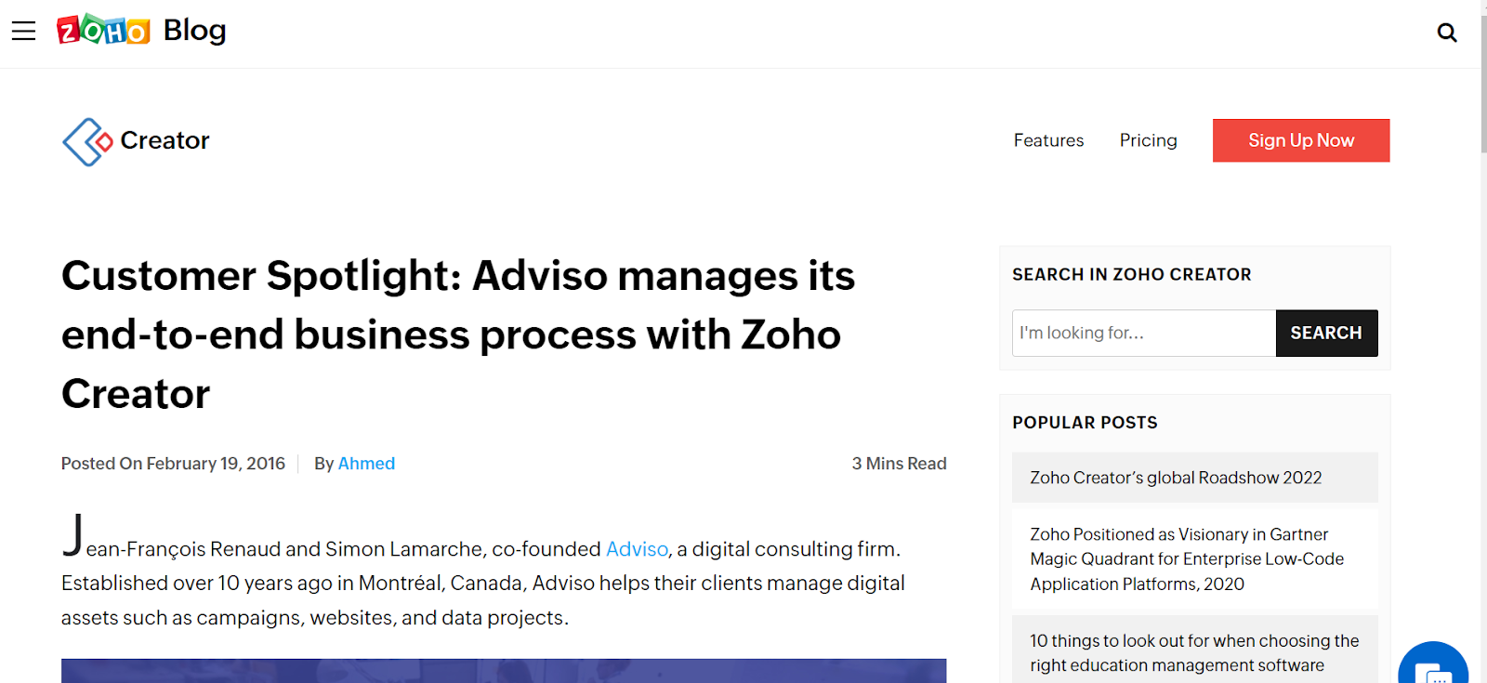This screenshot has height=683, width=1487.
Task: Open author Ahmed's profile link
Action: pos(366,464)
